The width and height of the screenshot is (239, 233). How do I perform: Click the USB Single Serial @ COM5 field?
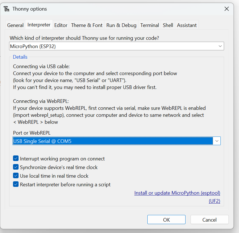111,141
